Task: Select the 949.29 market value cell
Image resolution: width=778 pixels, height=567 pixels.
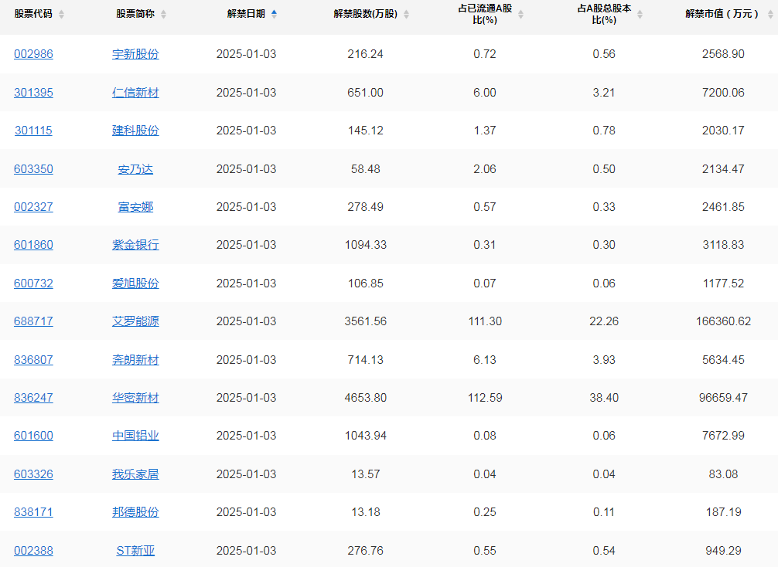Action: [723, 551]
